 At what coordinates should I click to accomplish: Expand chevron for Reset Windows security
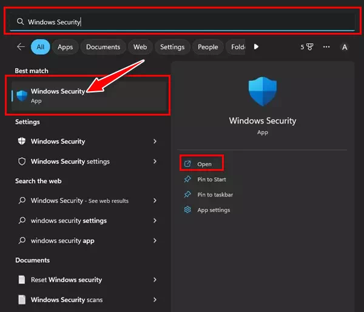pos(155,279)
